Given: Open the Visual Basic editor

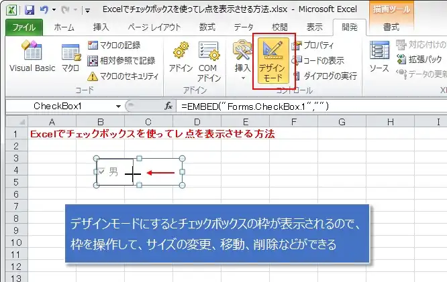Looking at the screenshot, I should point(31,57).
